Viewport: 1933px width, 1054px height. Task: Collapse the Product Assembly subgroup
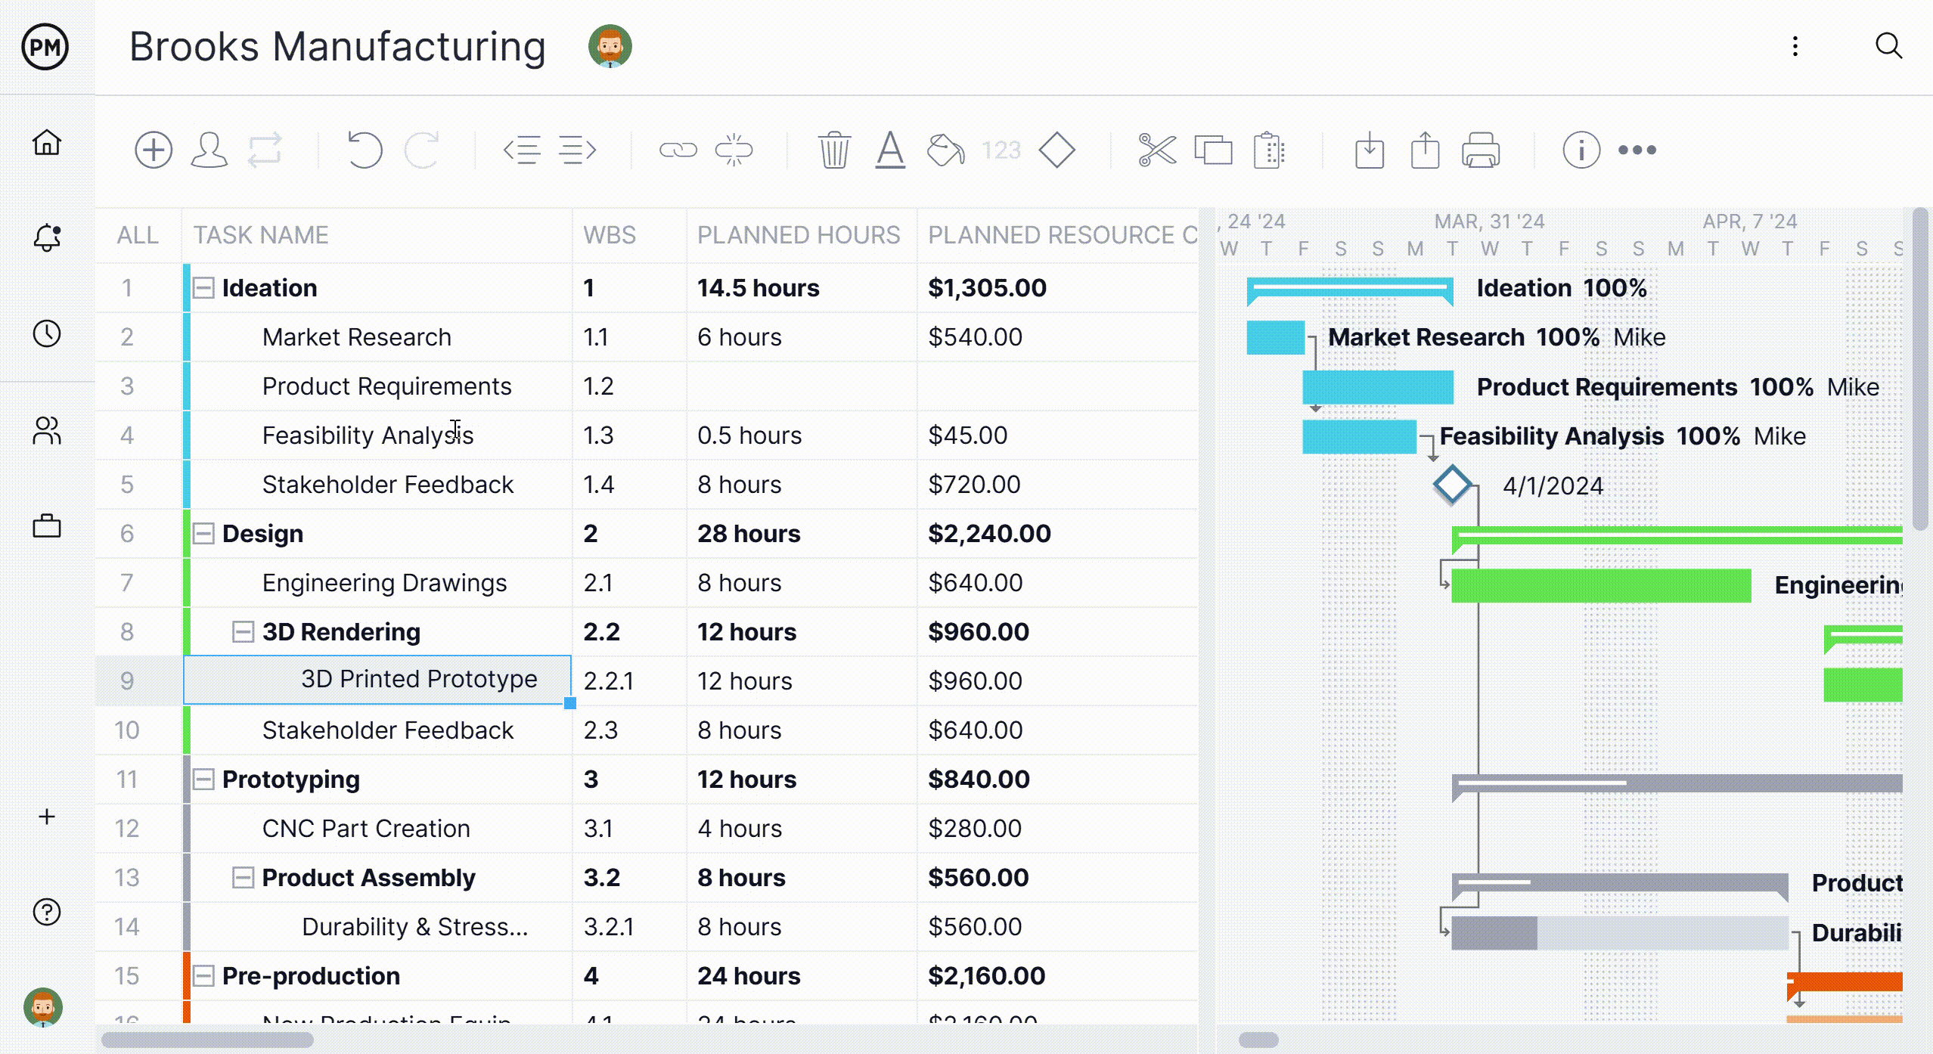click(243, 878)
